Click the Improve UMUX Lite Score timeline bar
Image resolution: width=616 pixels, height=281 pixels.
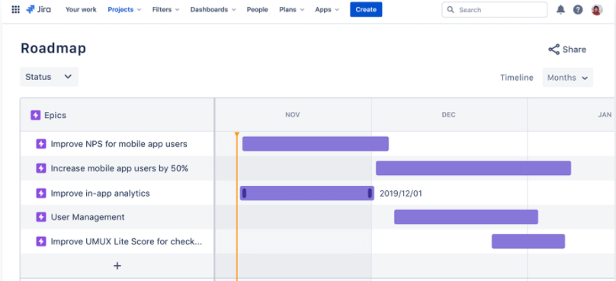tap(528, 241)
